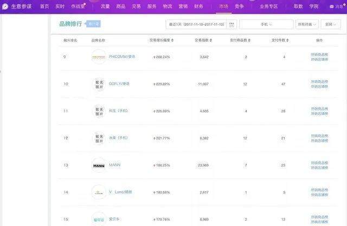347x226 pixels.
Task: Sort by 交易指数 column arrows
Action: point(211,40)
